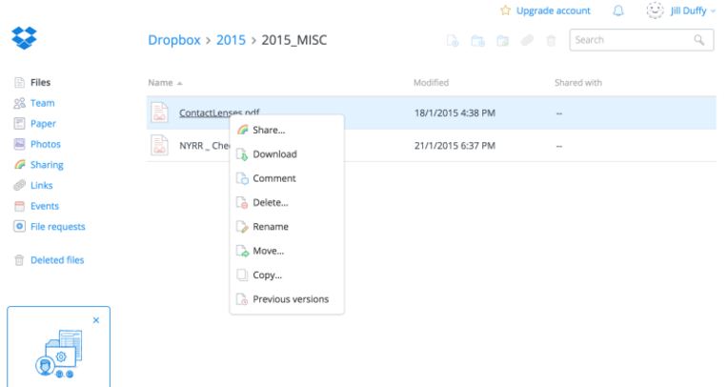Click the promo card illustration

pyautogui.click(x=59, y=353)
